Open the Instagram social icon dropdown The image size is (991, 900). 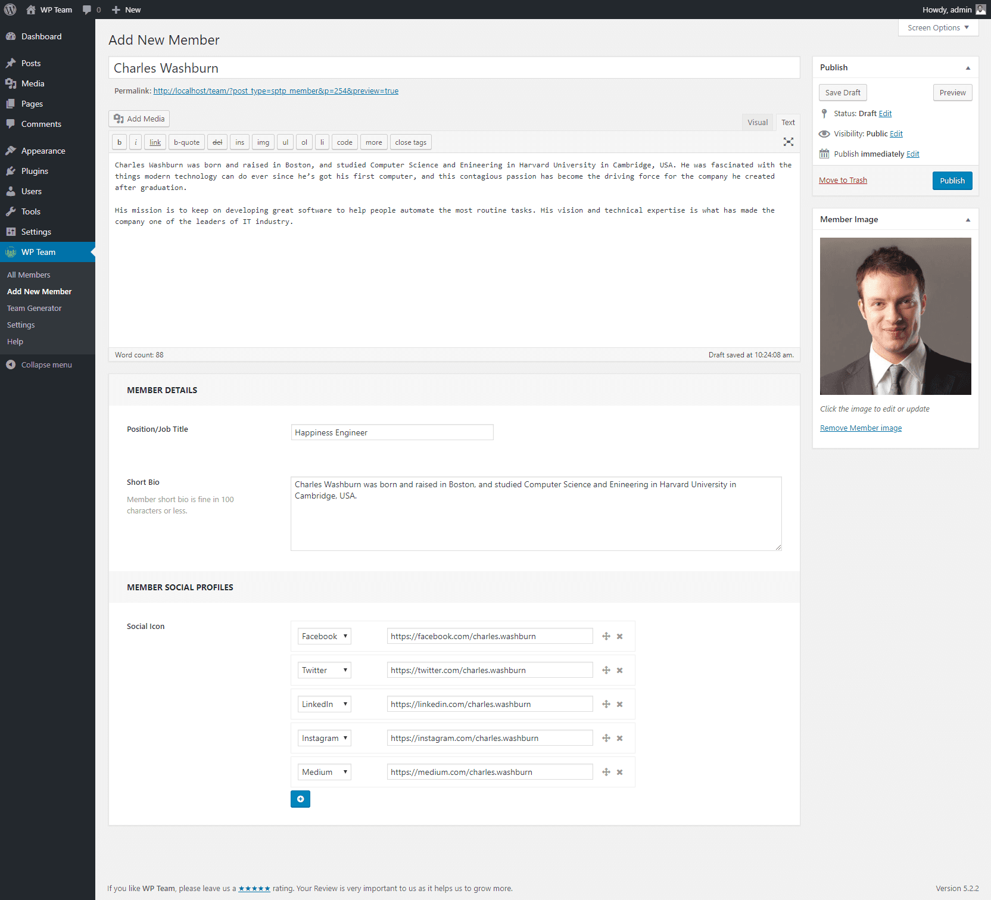click(324, 738)
